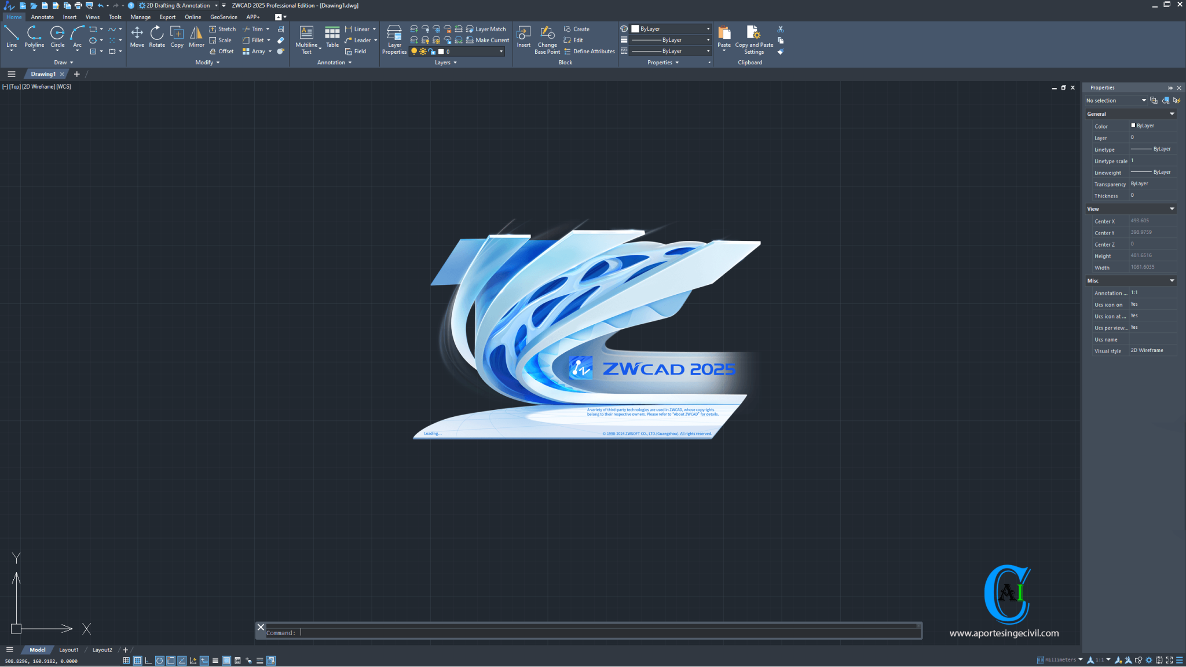
Task: Open the Annotate ribbon tab
Action: (x=42, y=17)
